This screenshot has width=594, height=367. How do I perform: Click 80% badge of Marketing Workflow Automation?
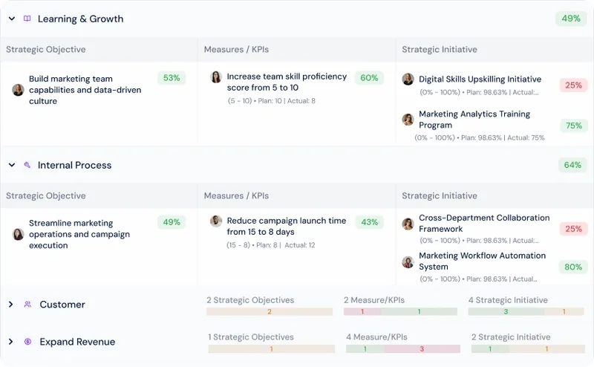coord(573,267)
